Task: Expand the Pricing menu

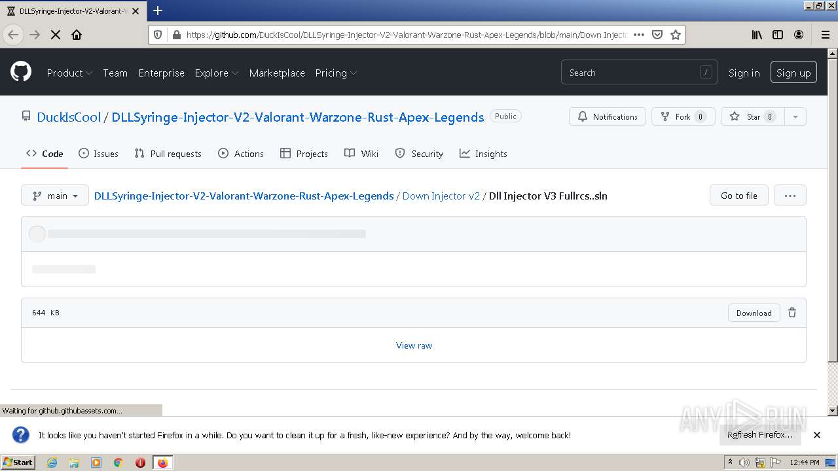Action: [x=336, y=73]
